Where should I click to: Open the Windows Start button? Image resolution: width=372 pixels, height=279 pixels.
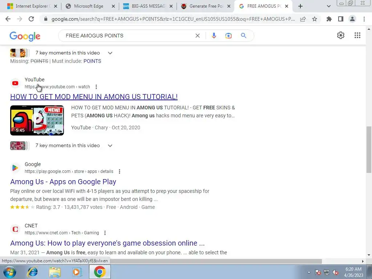point(10,272)
